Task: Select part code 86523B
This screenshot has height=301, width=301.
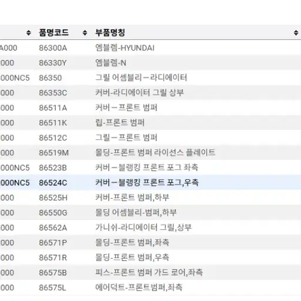Action: pyautogui.click(x=53, y=168)
